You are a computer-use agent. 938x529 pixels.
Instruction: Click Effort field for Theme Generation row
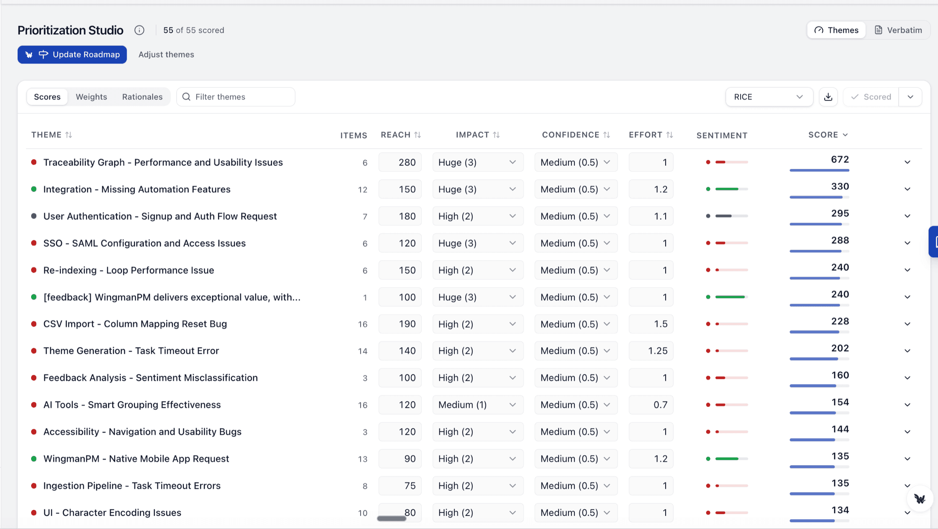coord(651,351)
